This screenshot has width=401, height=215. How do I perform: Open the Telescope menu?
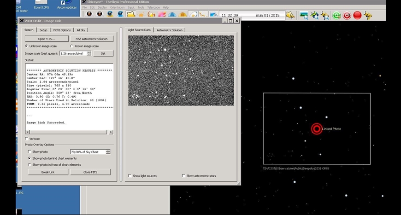pyautogui.click(x=153, y=8)
